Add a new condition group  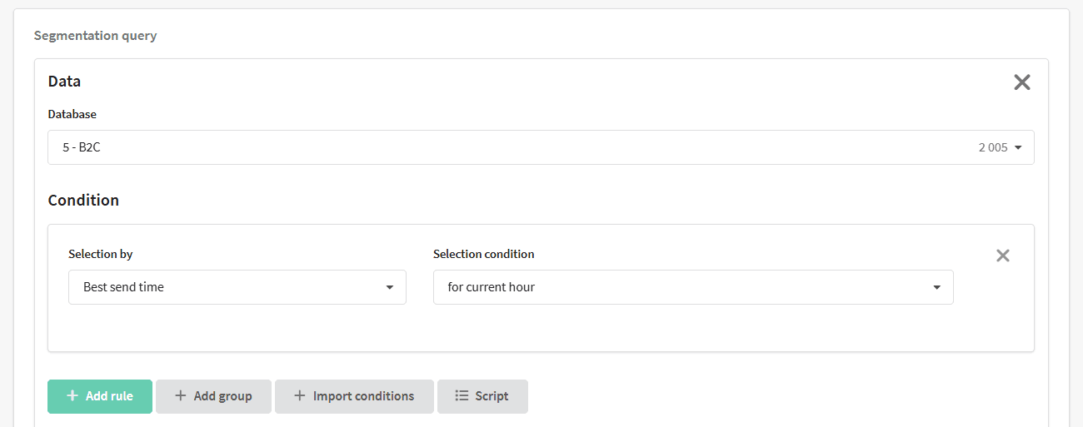[x=213, y=396]
